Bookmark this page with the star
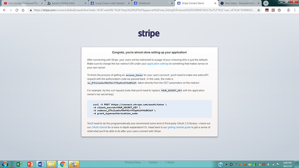This screenshot has height=168, width=299. tap(259, 10)
